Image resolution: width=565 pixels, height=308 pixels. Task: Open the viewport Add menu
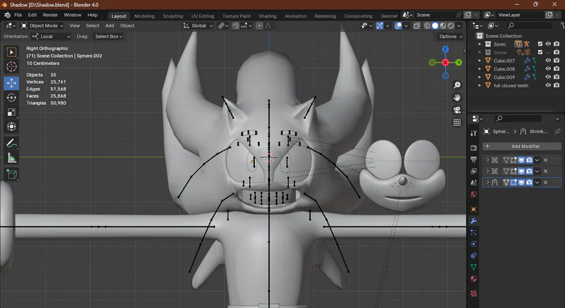[109, 26]
